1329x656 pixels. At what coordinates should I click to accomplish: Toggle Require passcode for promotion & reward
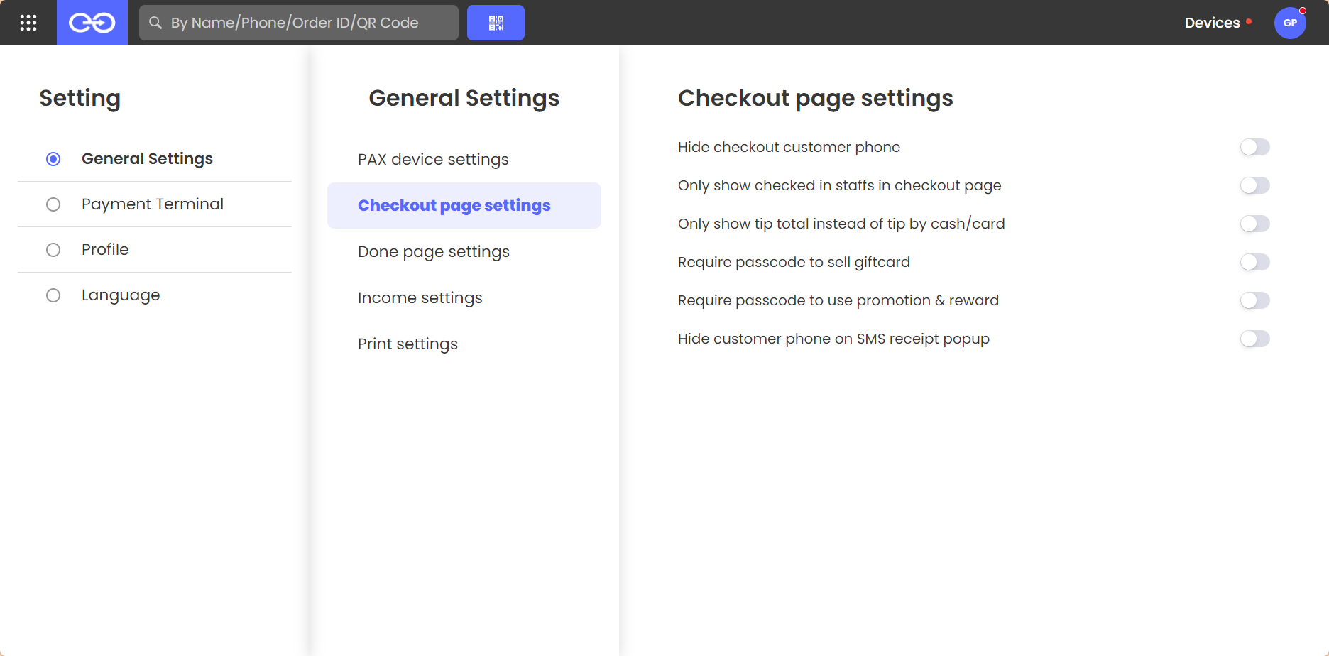point(1254,300)
